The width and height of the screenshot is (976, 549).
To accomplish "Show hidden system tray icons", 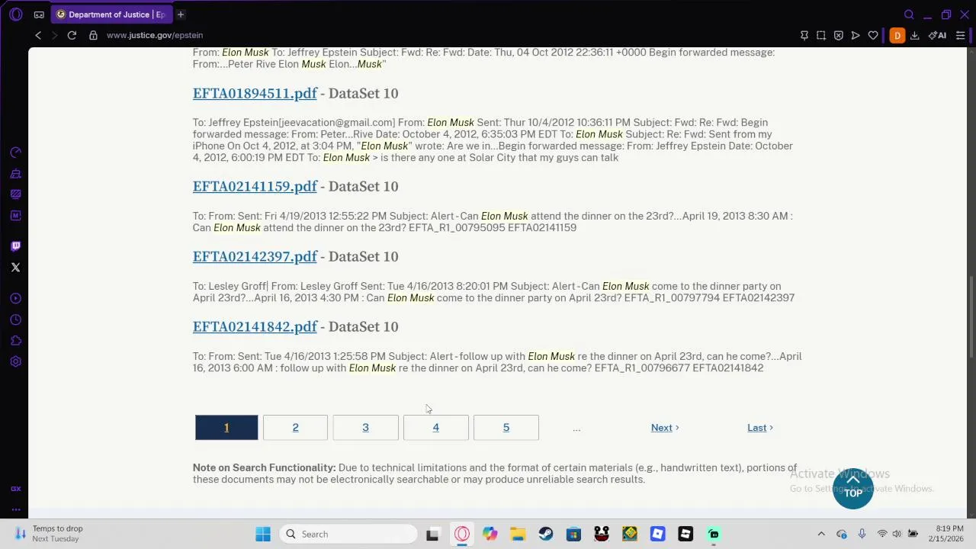I will point(821,535).
